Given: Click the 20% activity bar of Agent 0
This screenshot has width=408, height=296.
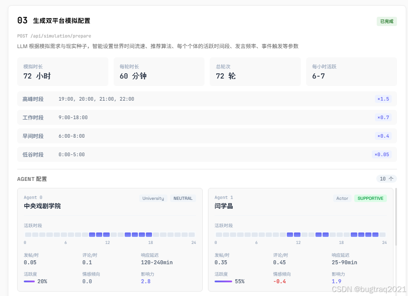Looking at the screenshot, I should point(29,281).
